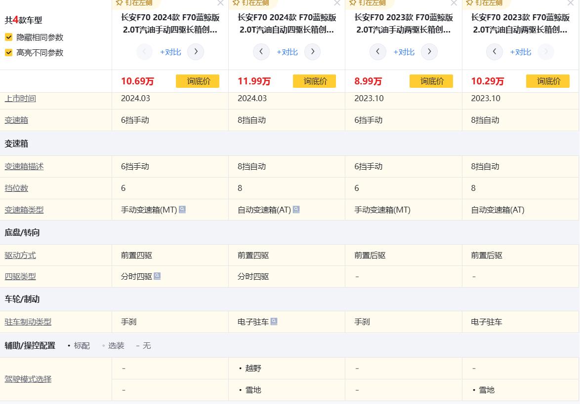Click the left arrow under 2023款手动两驱 model

(377, 52)
